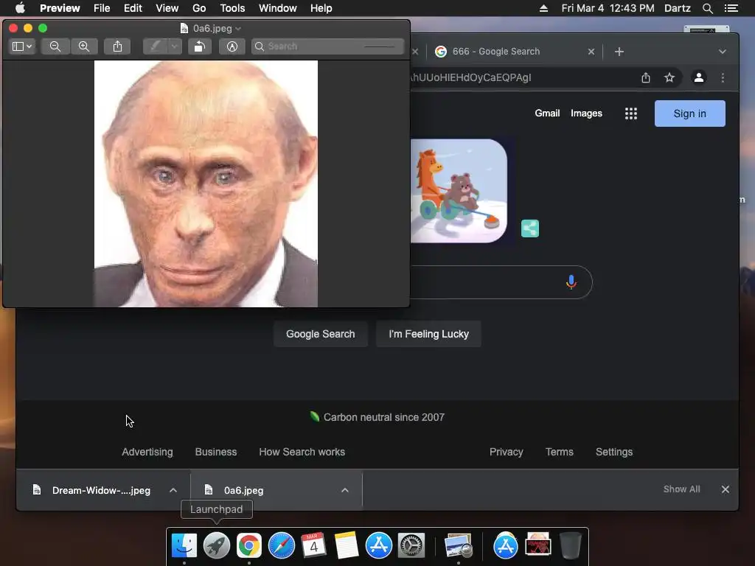The width and height of the screenshot is (755, 566).
Task: Click the eject icon in menu bar
Action: point(543,8)
